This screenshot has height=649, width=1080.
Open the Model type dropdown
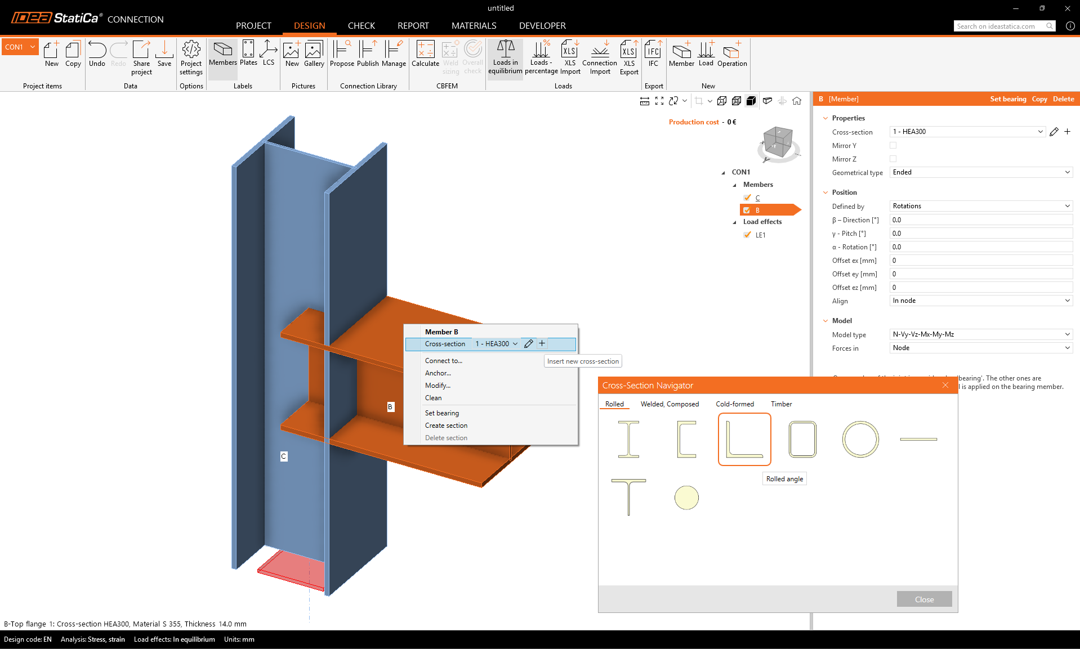(980, 334)
